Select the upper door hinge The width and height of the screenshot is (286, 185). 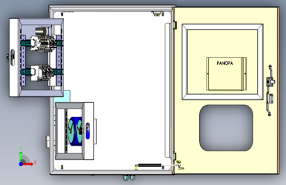click(175, 25)
